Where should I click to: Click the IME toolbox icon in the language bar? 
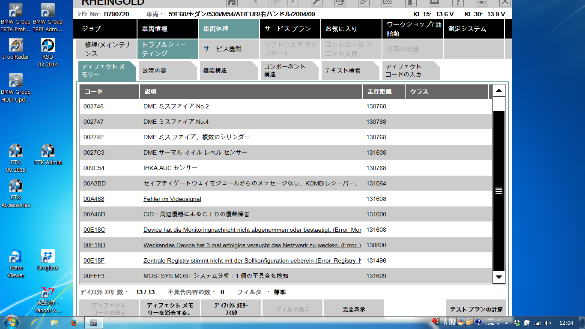pyautogui.click(x=469, y=322)
